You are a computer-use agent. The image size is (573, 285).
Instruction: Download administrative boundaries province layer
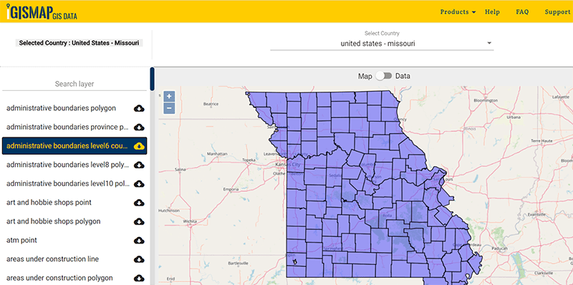(x=139, y=127)
